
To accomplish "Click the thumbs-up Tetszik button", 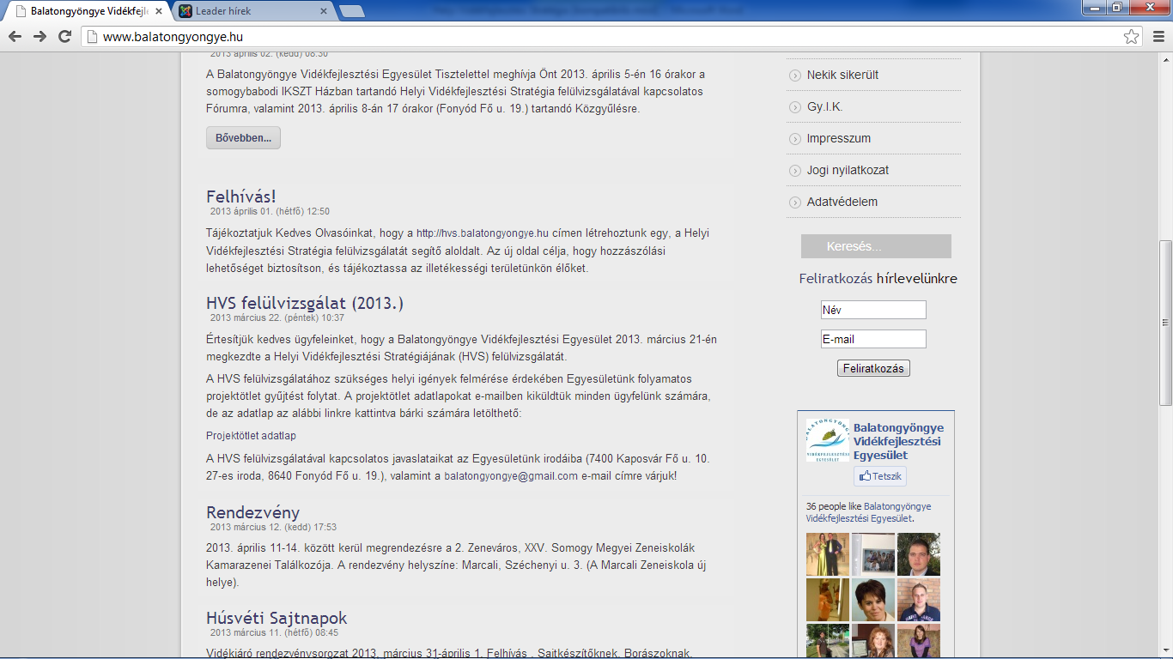I will (x=880, y=476).
